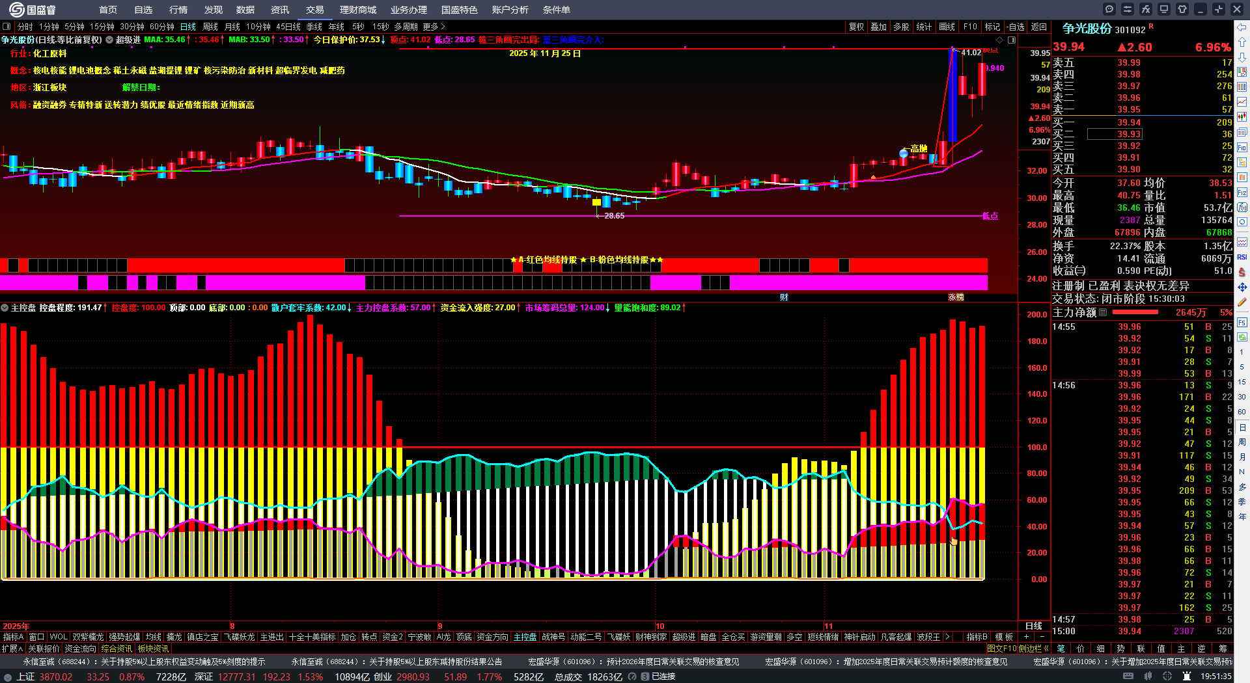
Task: Open the trend line chart sidebar icon
Action: point(1242,102)
